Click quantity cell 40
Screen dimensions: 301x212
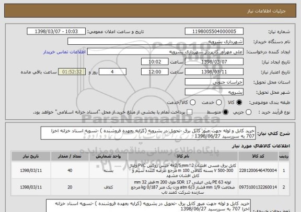click(70, 170)
